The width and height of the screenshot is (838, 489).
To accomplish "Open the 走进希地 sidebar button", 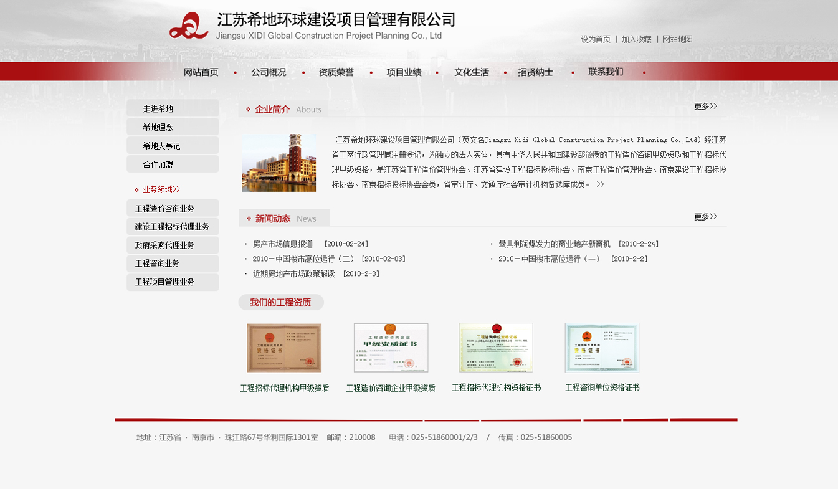I will point(173,108).
